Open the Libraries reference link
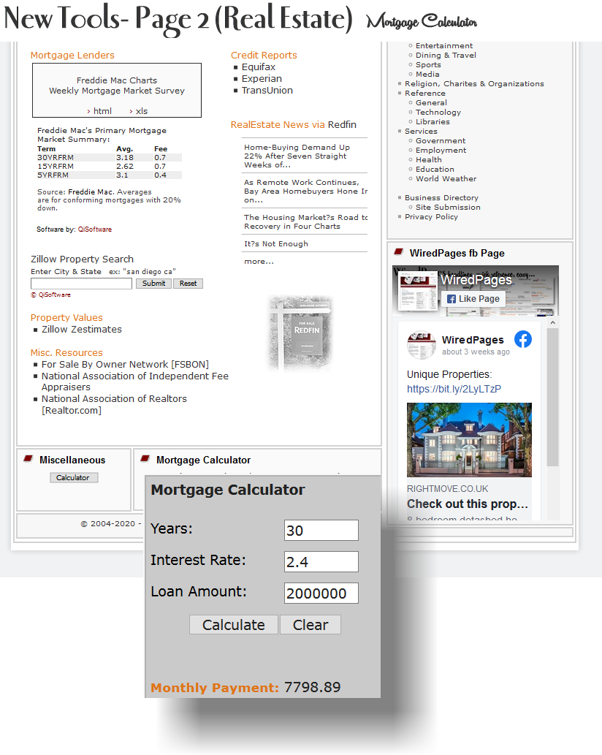The width and height of the screenshot is (602, 755). 433,122
